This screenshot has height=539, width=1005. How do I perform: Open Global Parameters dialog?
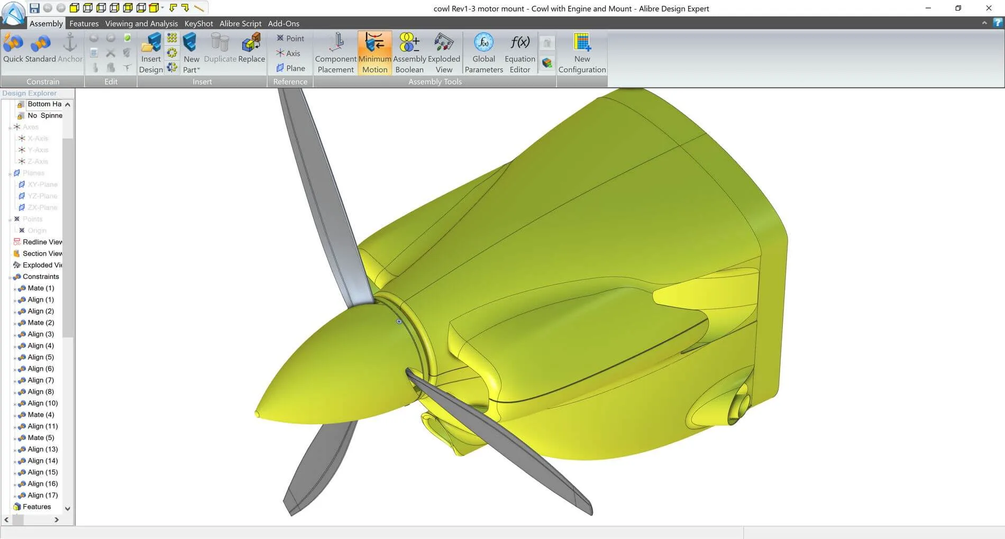pyautogui.click(x=483, y=53)
